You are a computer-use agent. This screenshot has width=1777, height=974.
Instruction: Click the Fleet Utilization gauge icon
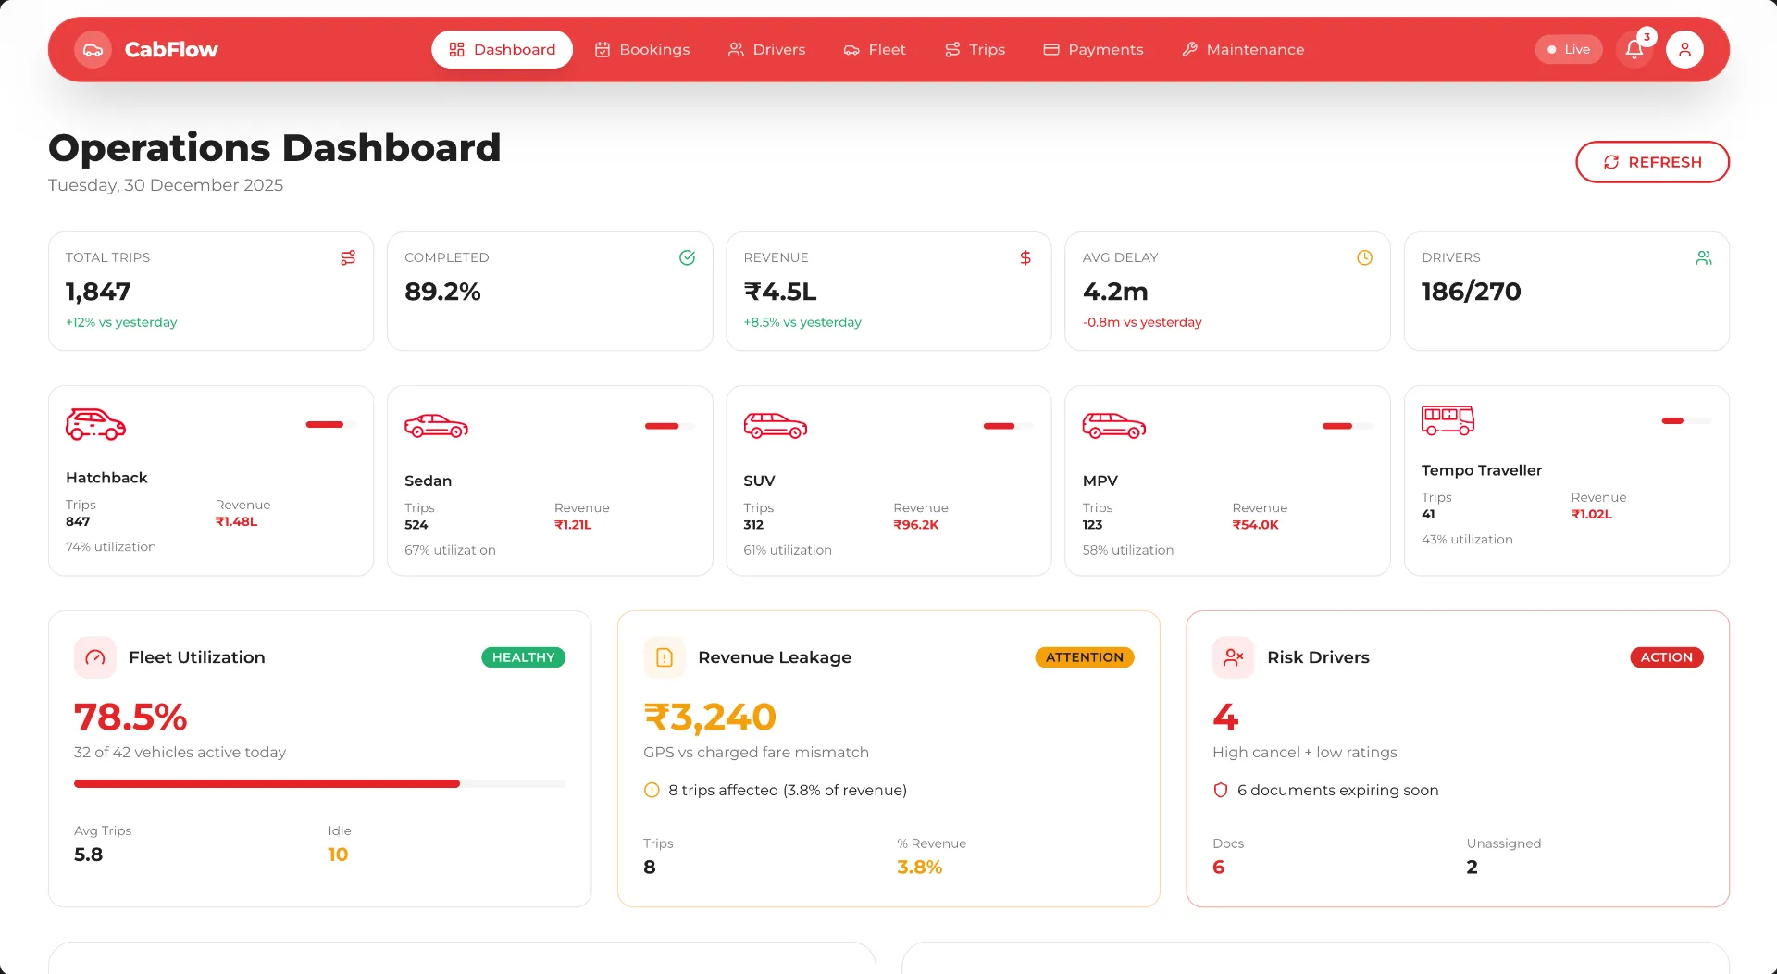tap(95, 657)
